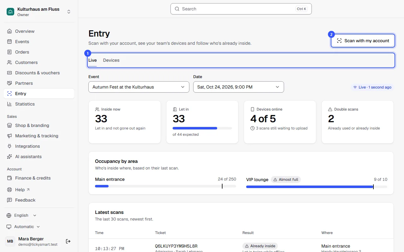Open the English language dropdown
404x252 pixels.
[x=21, y=215]
